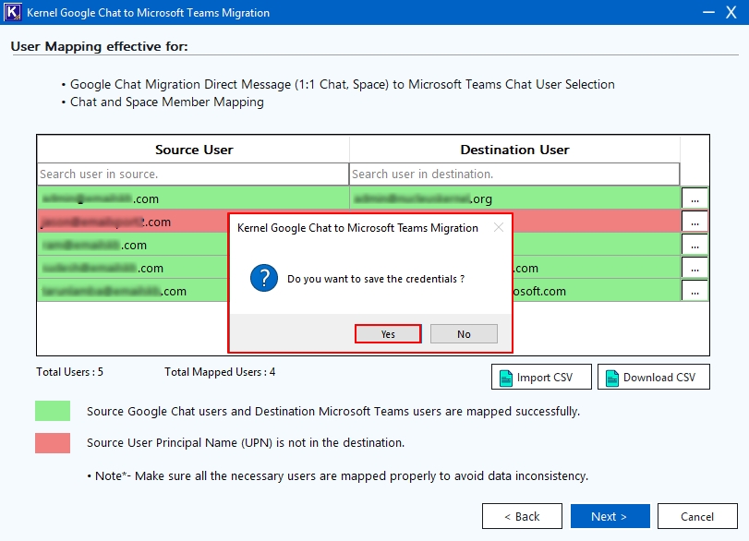Close the main migration window

click(x=731, y=12)
